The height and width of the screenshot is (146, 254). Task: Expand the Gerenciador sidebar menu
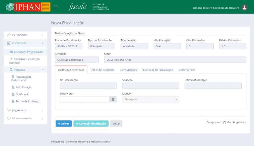point(25,35)
